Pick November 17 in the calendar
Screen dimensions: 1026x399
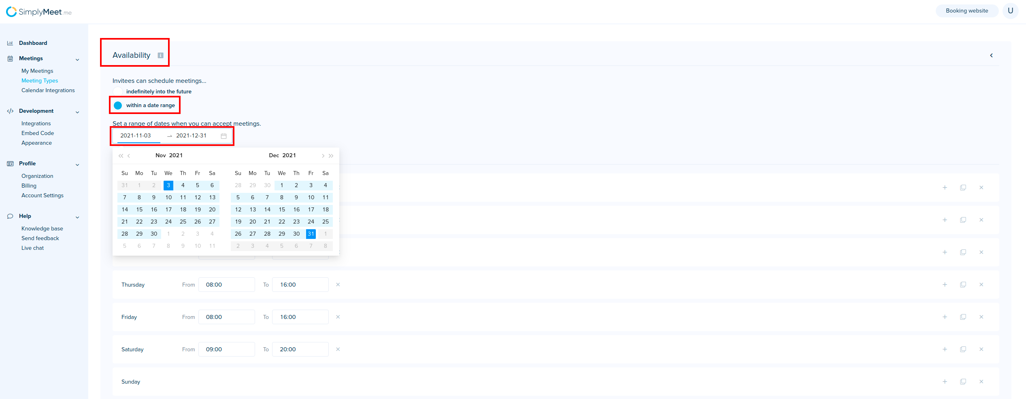click(168, 209)
